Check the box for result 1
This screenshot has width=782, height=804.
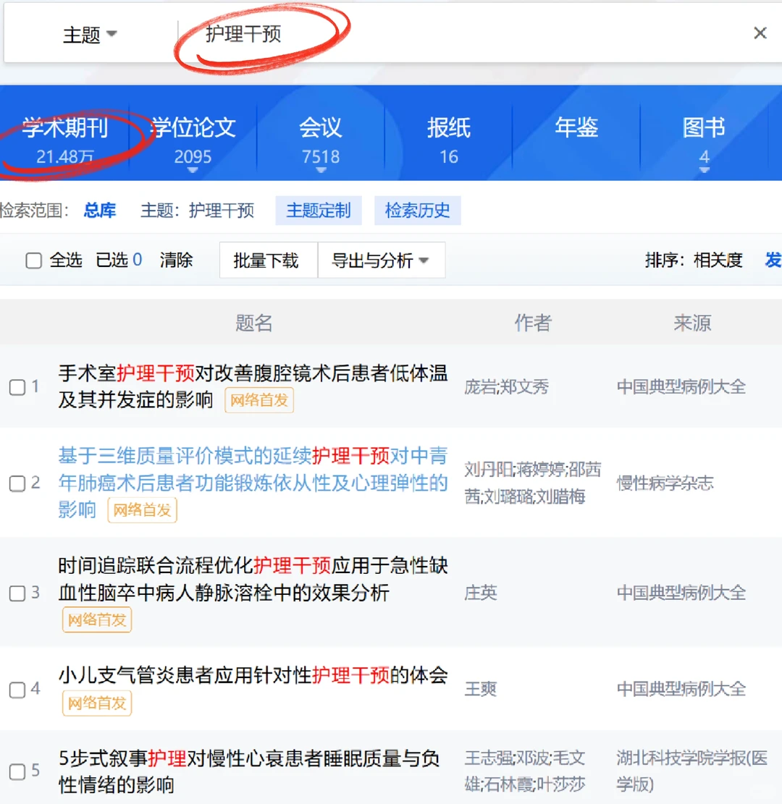tap(17, 387)
